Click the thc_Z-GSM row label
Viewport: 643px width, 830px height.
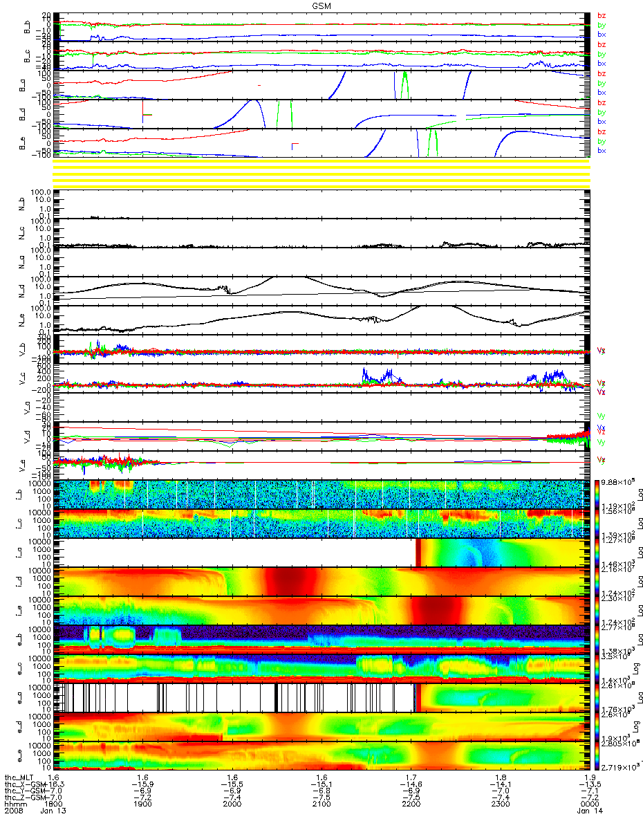tap(26, 797)
